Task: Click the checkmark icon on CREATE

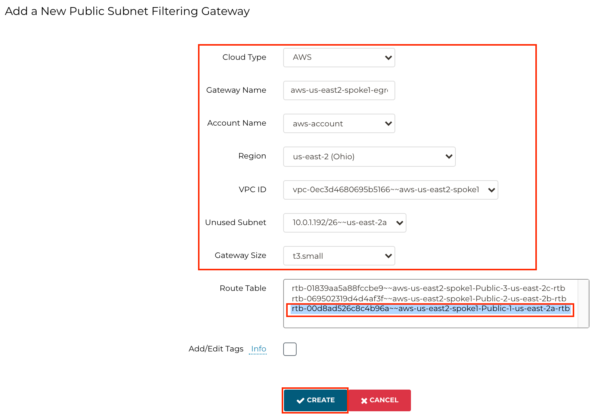Action: pos(300,400)
